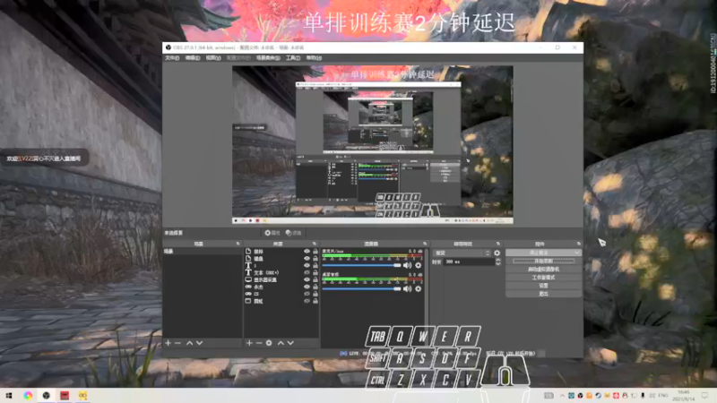Open source 属性 properties gear button
Viewport: 717px width, 403px height.
click(272, 233)
